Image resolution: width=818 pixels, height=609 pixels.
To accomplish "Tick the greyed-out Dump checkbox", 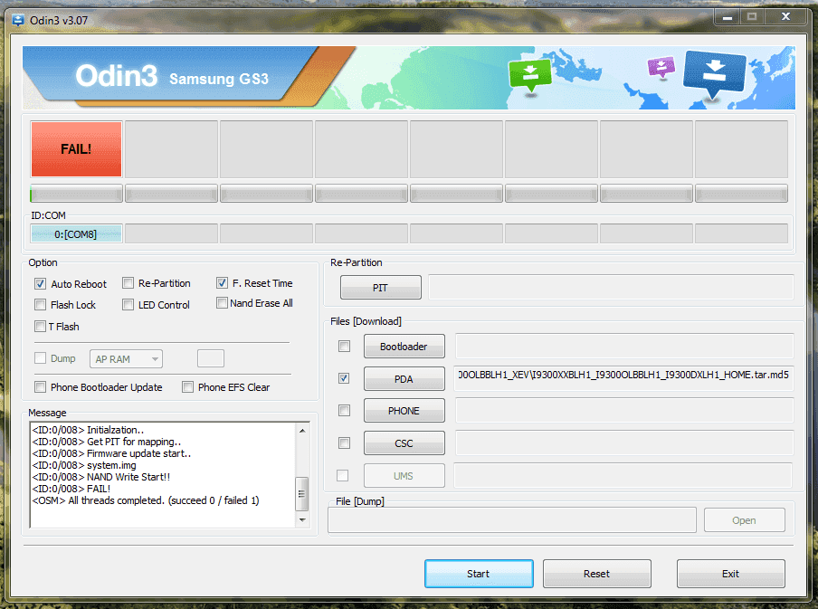I will point(40,358).
